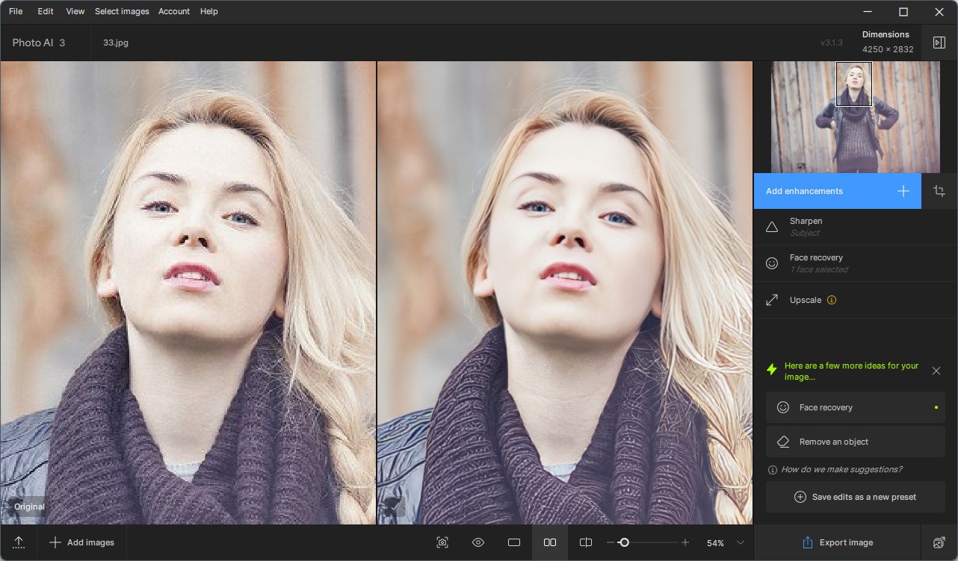The height and width of the screenshot is (561, 958).
Task: Toggle the checkmark on the enhanced preview
Action: [392, 507]
